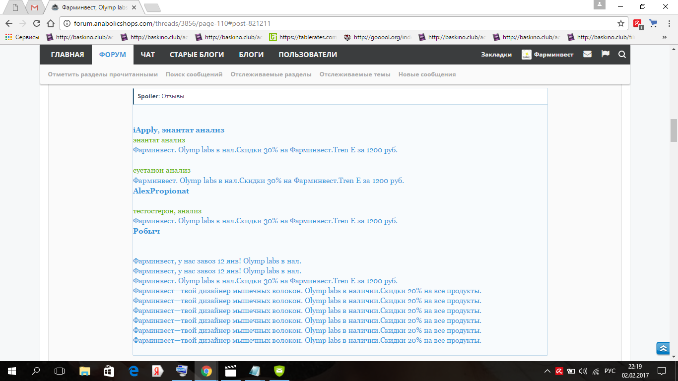Open the AlexPropionat link
Viewport: 678px width, 381px height.
(161, 191)
